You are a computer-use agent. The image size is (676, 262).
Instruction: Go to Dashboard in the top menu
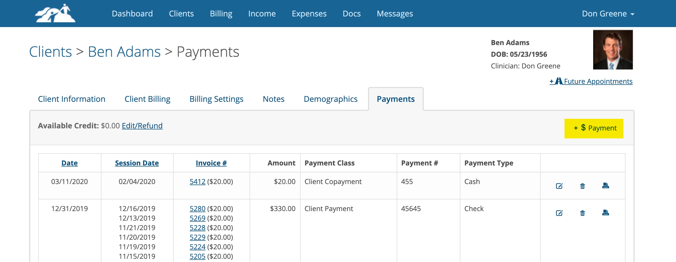(132, 14)
